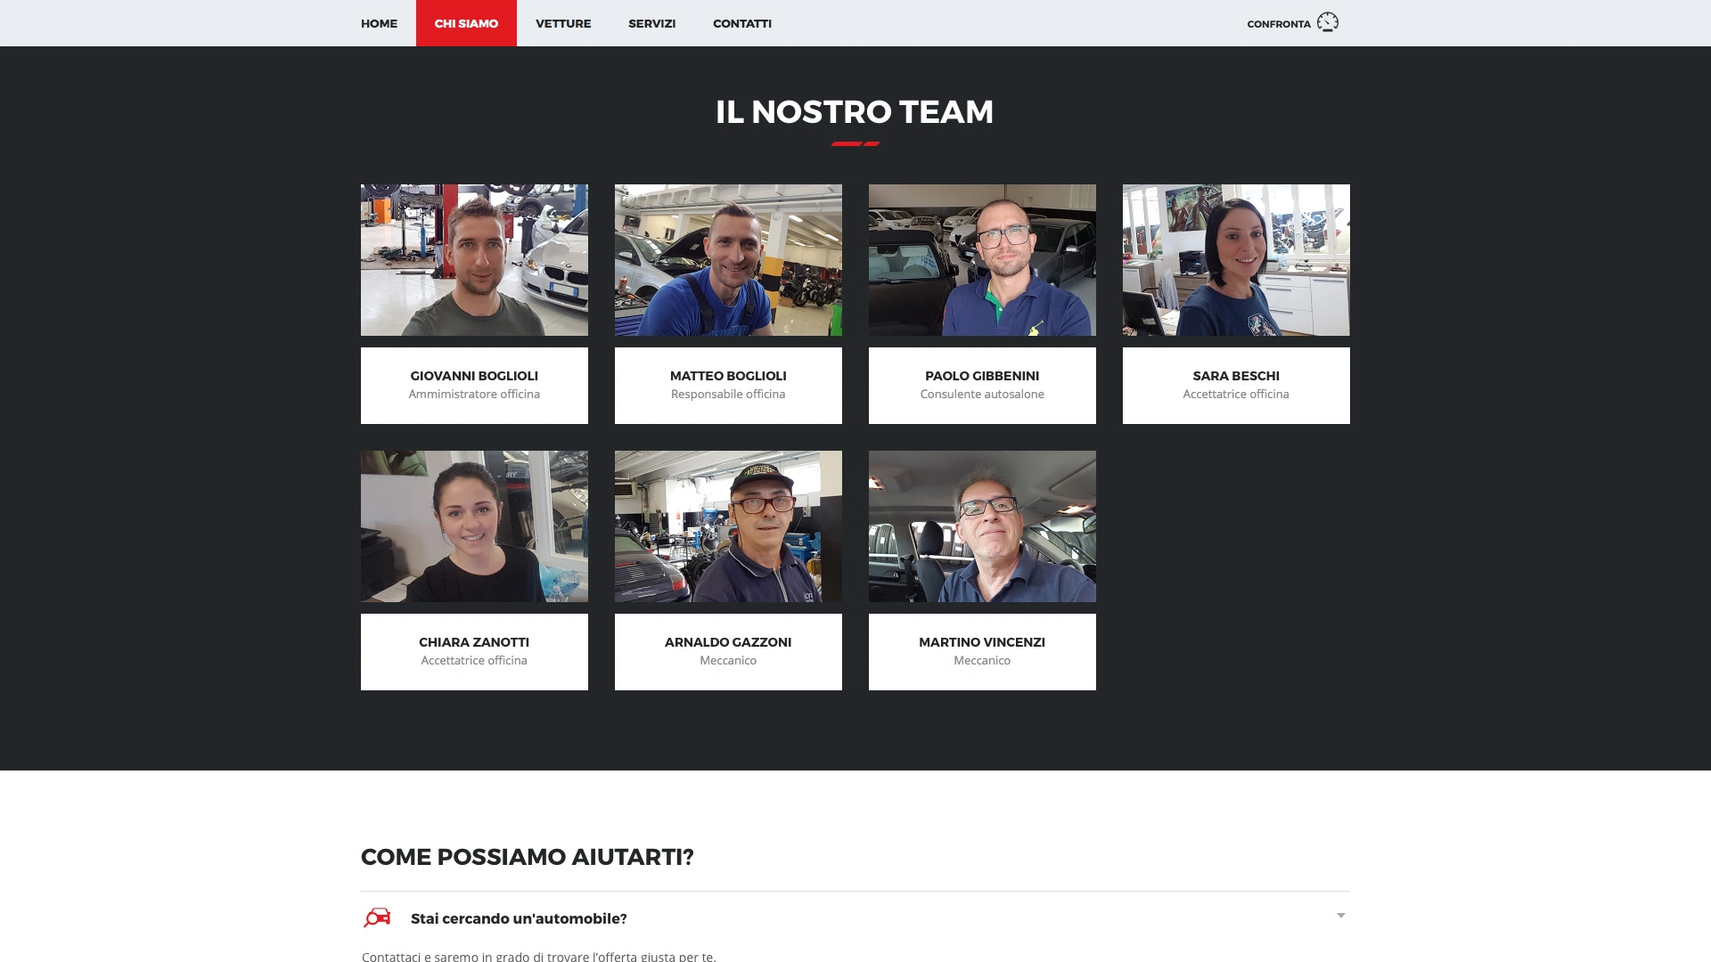The image size is (1711, 962).
Task: Open Arnaldo Gazzoni's photo
Action: coord(728,526)
